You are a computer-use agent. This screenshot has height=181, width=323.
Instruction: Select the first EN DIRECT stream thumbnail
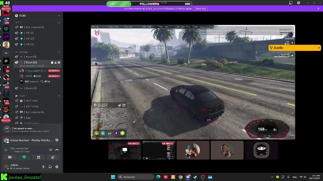coord(125,150)
